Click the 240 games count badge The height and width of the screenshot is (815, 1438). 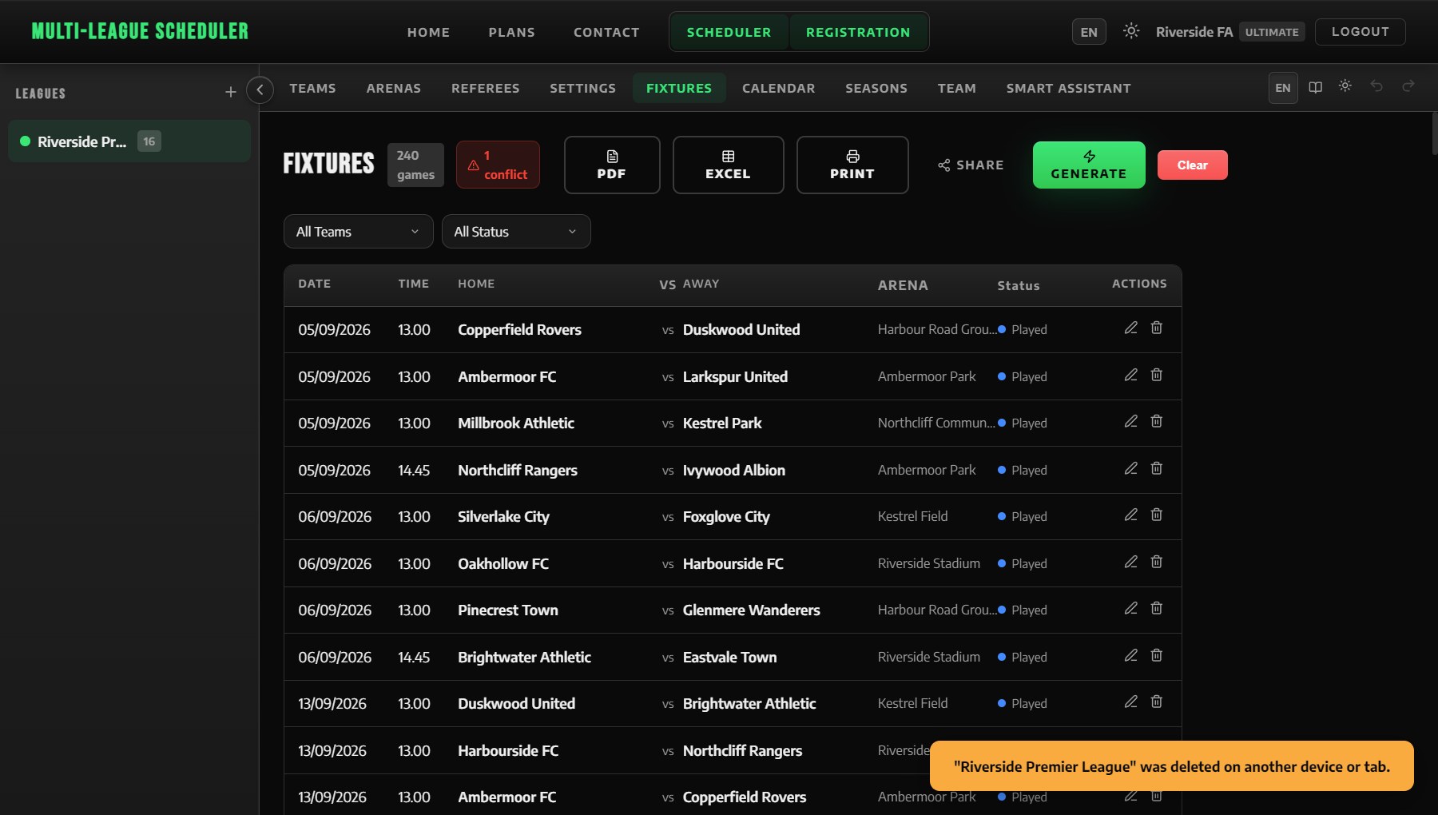click(x=415, y=165)
